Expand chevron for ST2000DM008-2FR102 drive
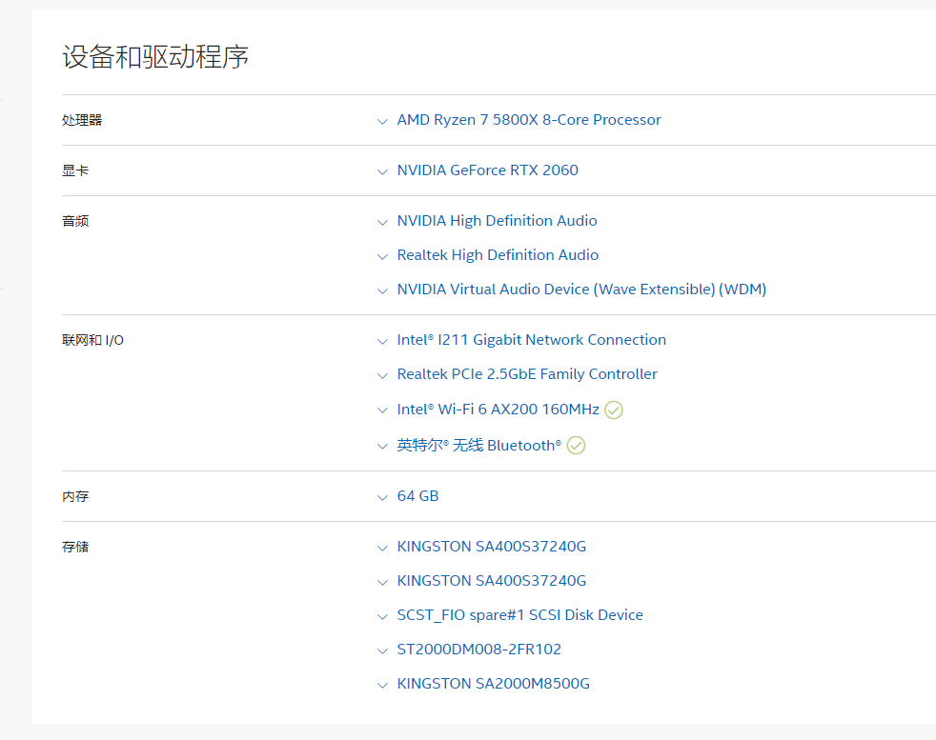 click(x=382, y=651)
